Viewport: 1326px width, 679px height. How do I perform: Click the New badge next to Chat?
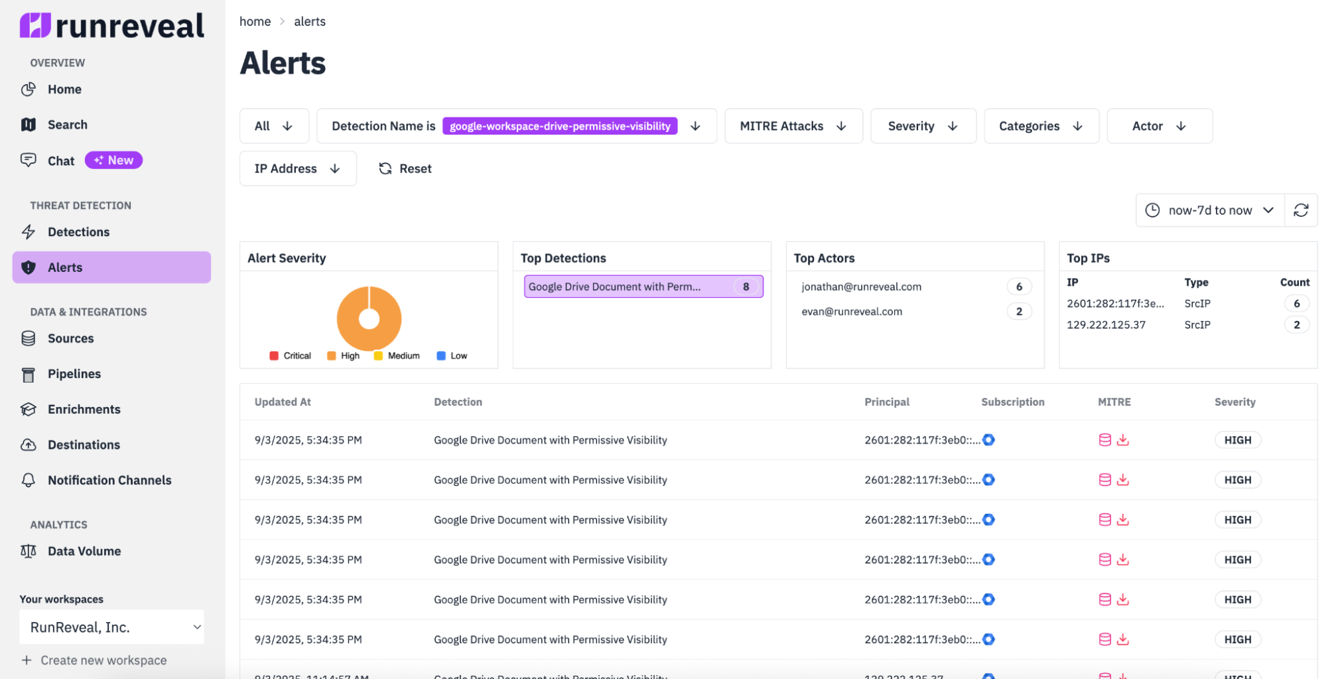click(x=113, y=160)
